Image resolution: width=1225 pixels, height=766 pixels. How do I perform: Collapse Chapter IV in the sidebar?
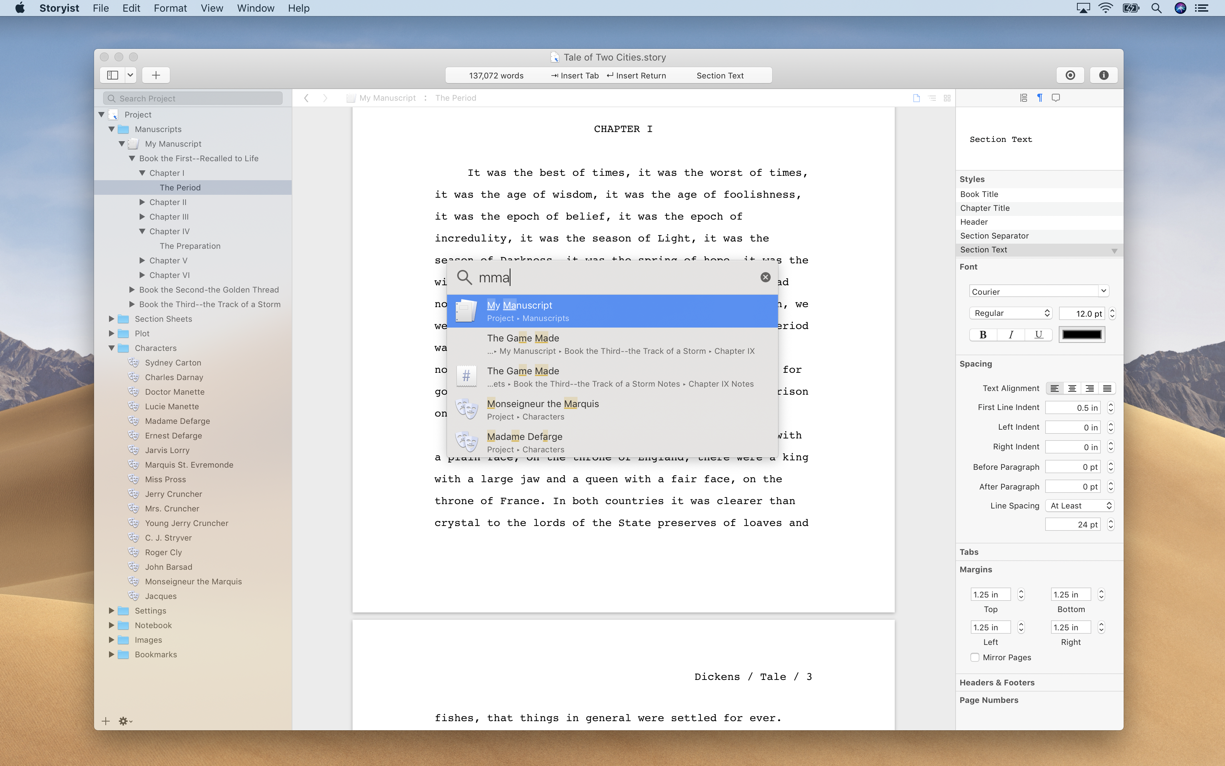click(142, 232)
